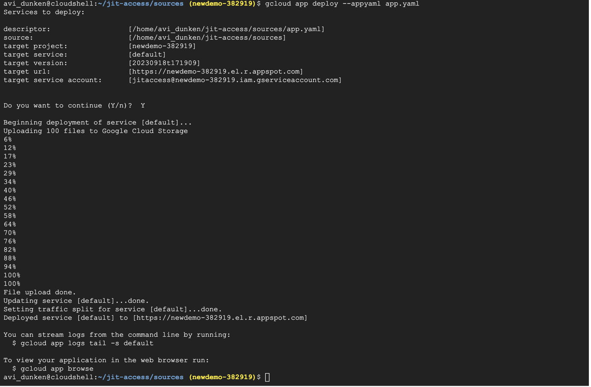Click the target version 20230918t171909 value

coord(164,63)
